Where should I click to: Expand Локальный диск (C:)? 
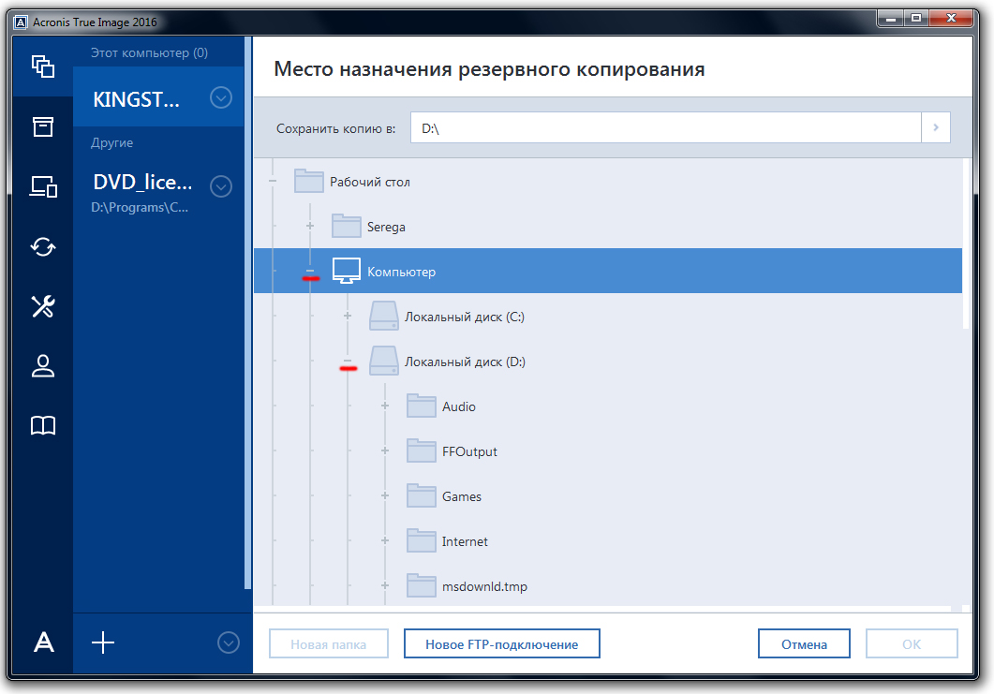[347, 316]
